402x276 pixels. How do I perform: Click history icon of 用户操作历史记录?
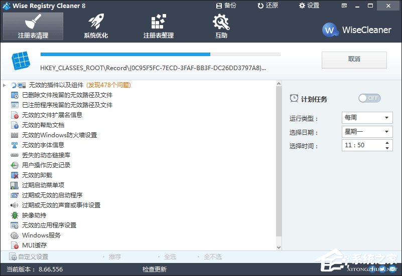click(15, 165)
